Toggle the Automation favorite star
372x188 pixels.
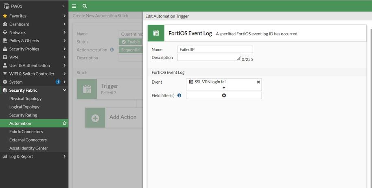pos(65,123)
